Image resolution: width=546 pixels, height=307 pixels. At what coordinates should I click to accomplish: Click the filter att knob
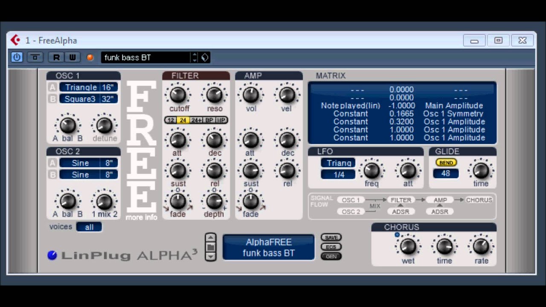pyautogui.click(x=178, y=139)
